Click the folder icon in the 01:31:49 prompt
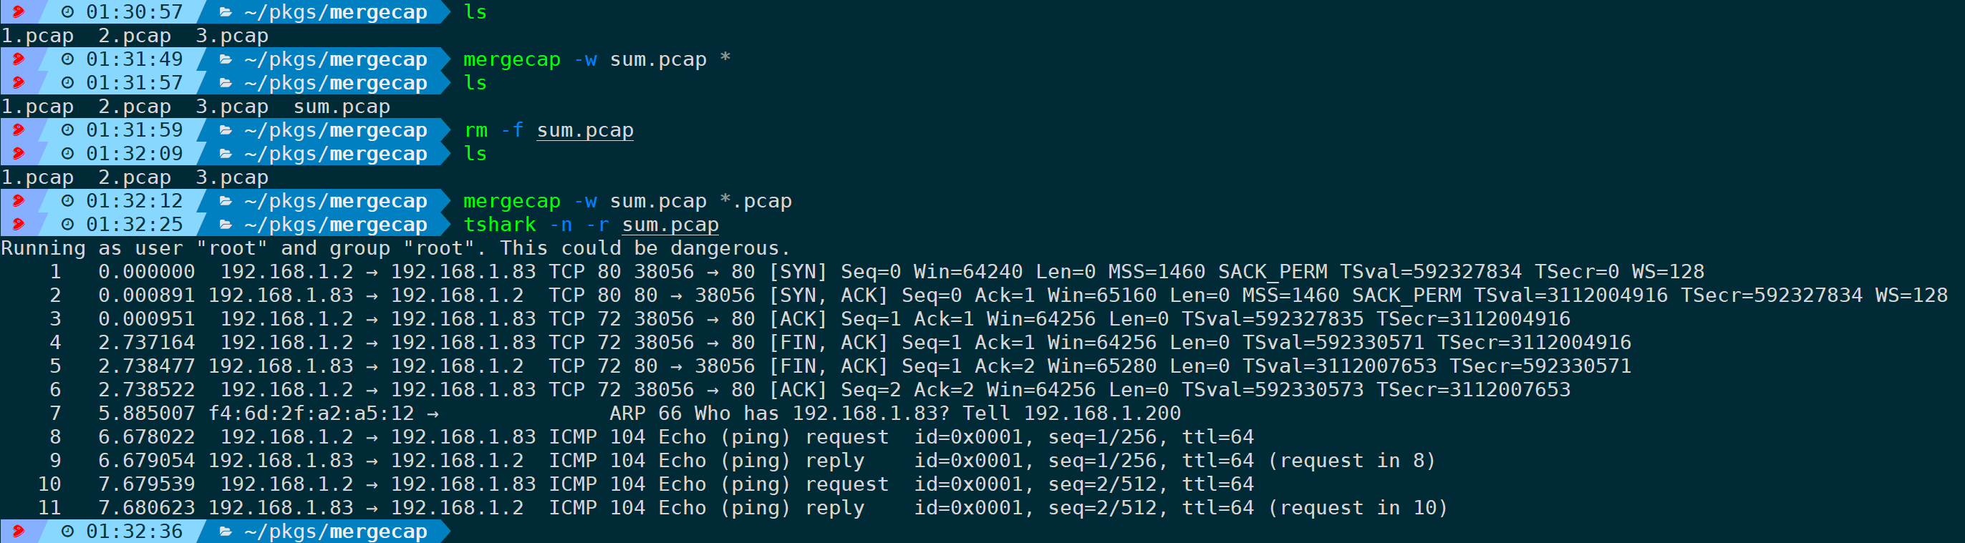 click(226, 59)
